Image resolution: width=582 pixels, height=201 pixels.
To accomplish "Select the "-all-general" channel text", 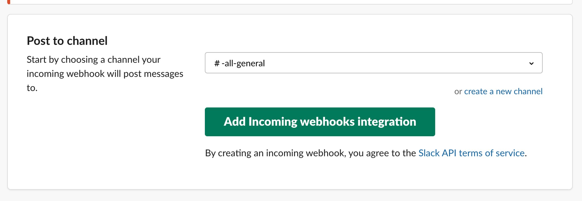I will pos(243,63).
